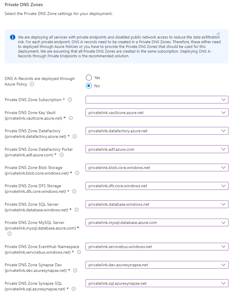Click the Blob Storage zone info icon
The height and width of the screenshot is (298, 237).
click(77, 173)
